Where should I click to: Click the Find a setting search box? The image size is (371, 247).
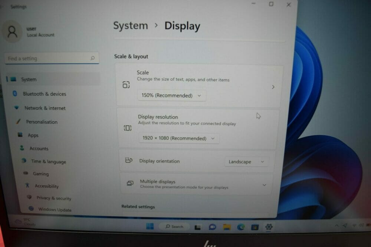(52, 59)
